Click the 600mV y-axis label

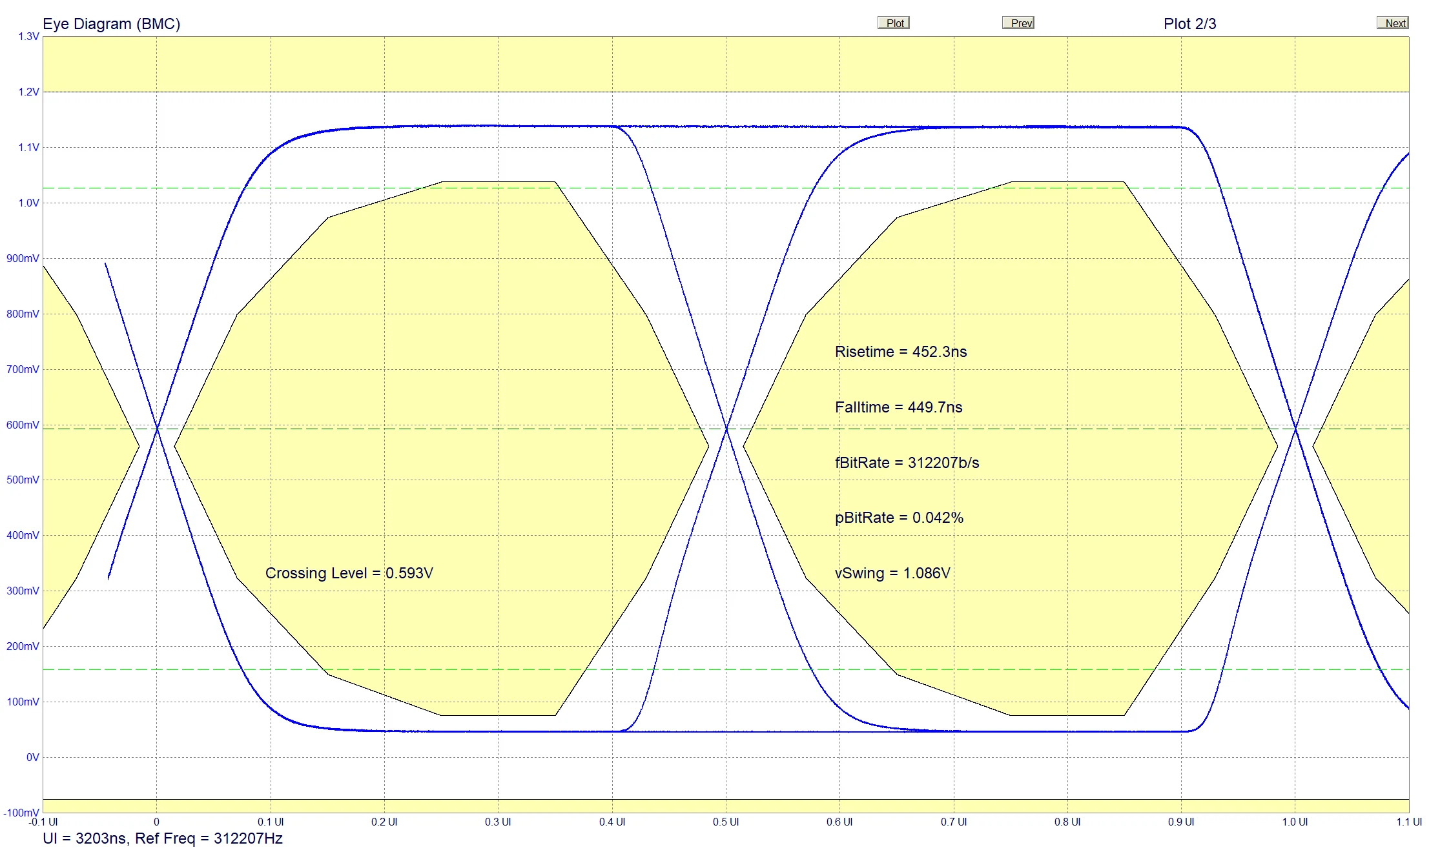23,425
